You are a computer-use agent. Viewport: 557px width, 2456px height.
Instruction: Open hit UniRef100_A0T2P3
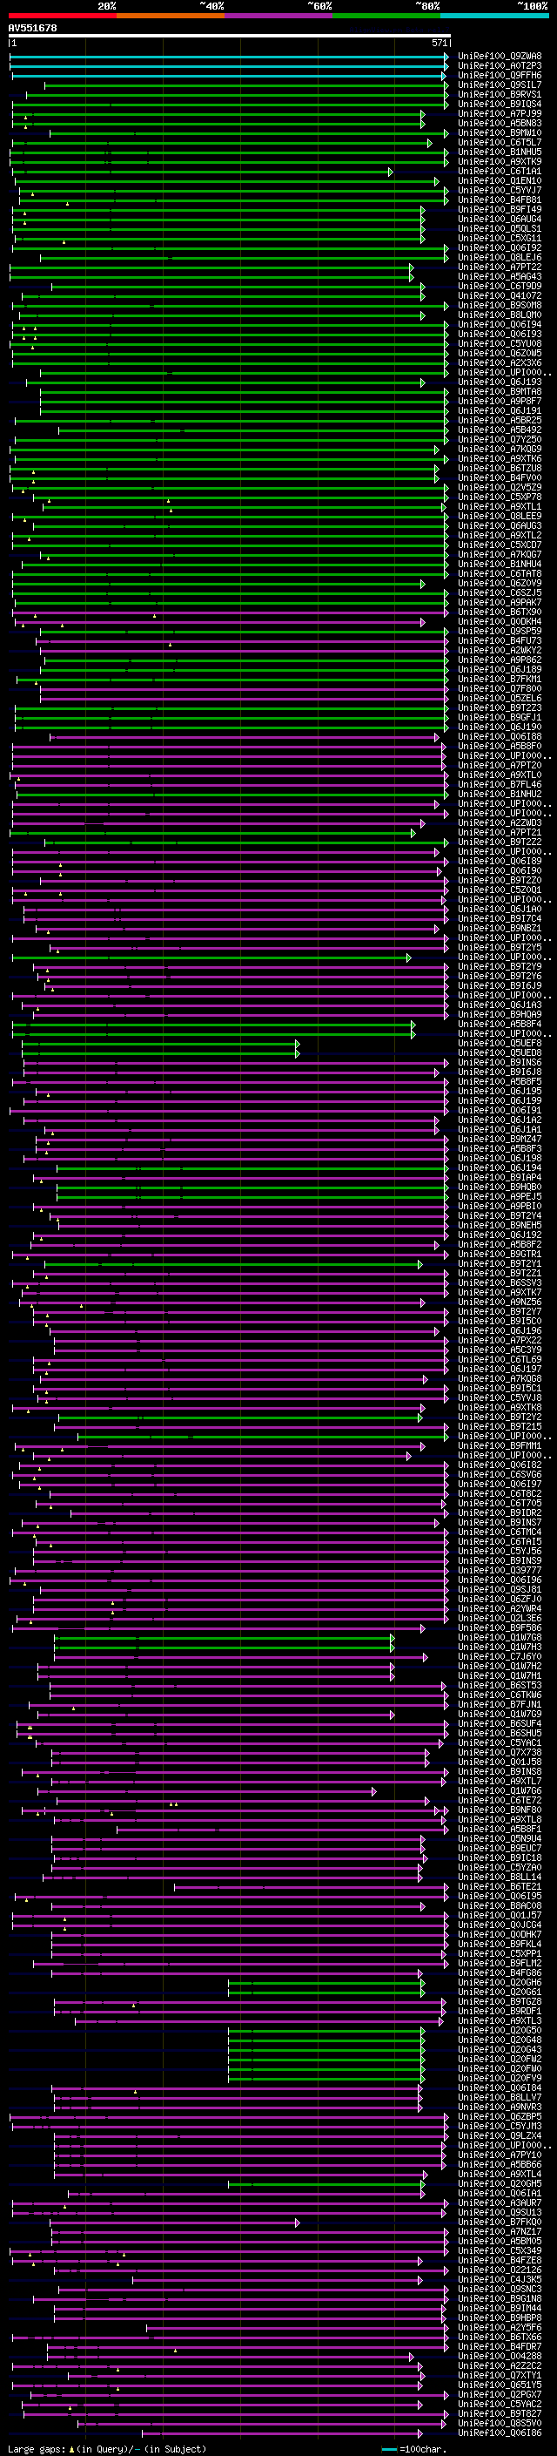[500, 66]
